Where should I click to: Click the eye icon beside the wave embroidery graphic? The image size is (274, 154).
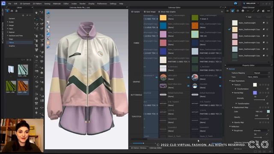pos(220,77)
